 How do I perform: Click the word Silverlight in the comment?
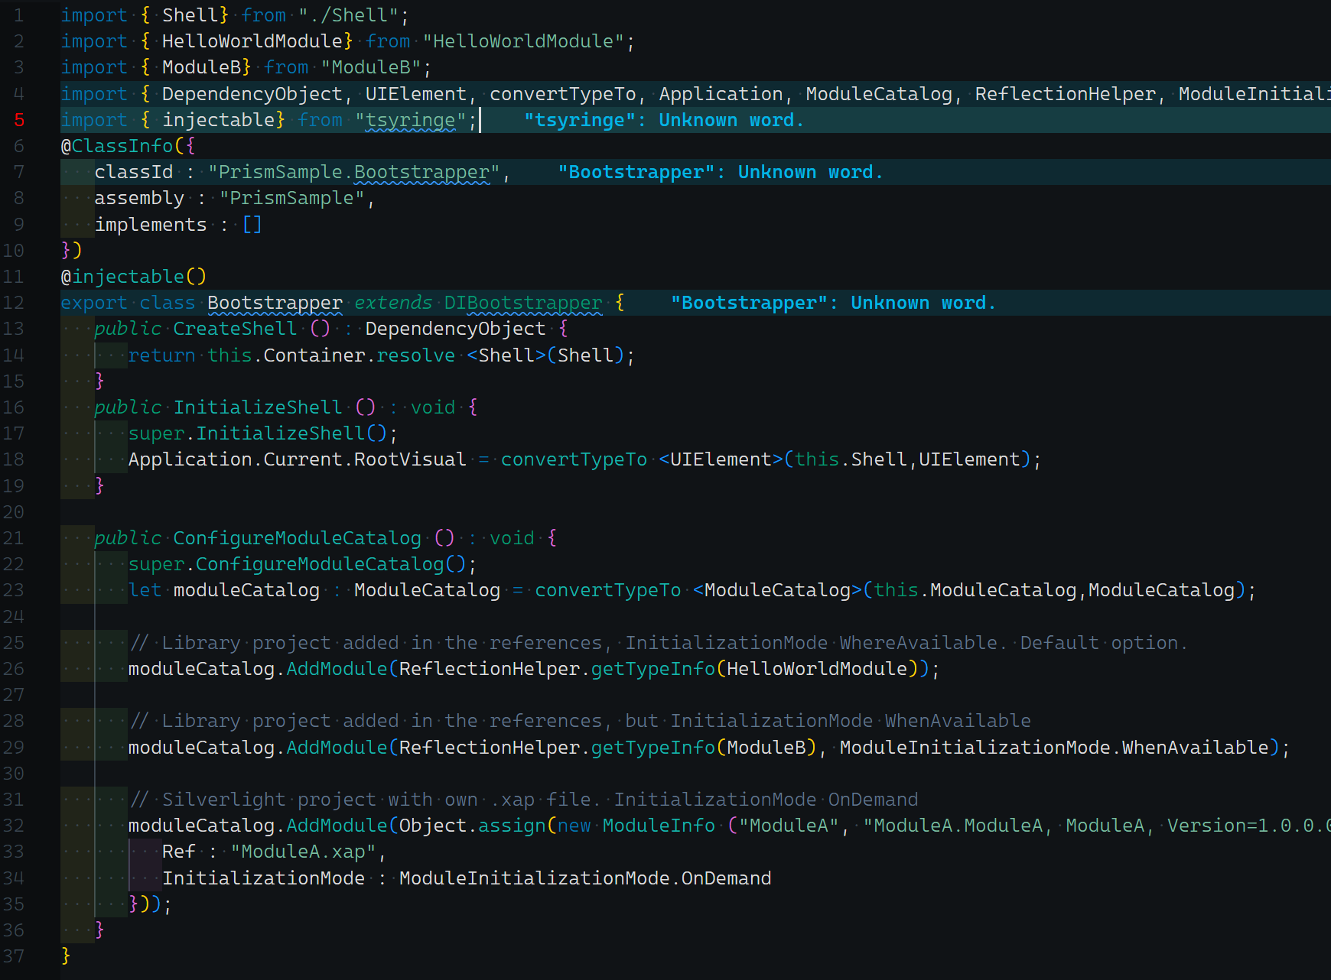[223, 800]
